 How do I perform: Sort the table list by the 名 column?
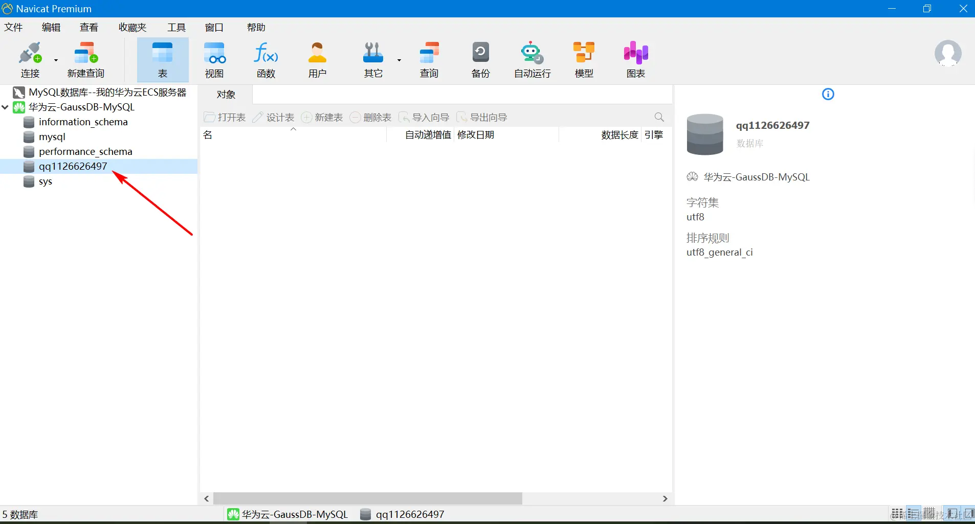293,135
